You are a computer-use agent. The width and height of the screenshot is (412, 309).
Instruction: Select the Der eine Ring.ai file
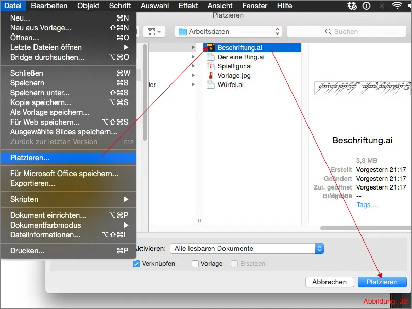pyautogui.click(x=252, y=57)
